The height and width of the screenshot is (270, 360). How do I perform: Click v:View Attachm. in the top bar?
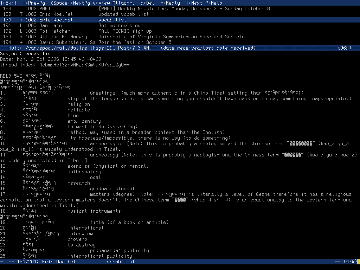pyautogui.click(x=114, y=3)
